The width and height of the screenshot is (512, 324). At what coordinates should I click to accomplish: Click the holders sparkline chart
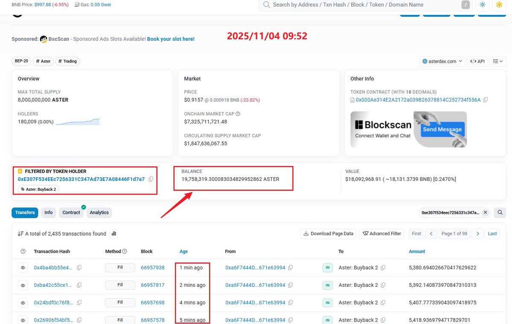[x=78, y=122]
